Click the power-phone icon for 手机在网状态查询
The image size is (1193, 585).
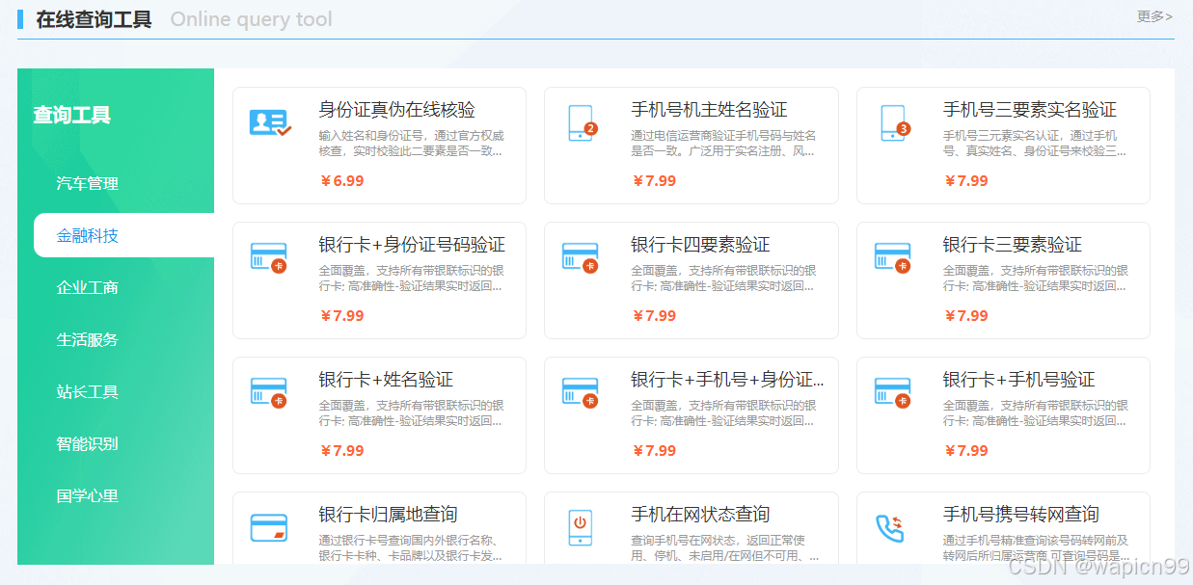pos(580,528)
